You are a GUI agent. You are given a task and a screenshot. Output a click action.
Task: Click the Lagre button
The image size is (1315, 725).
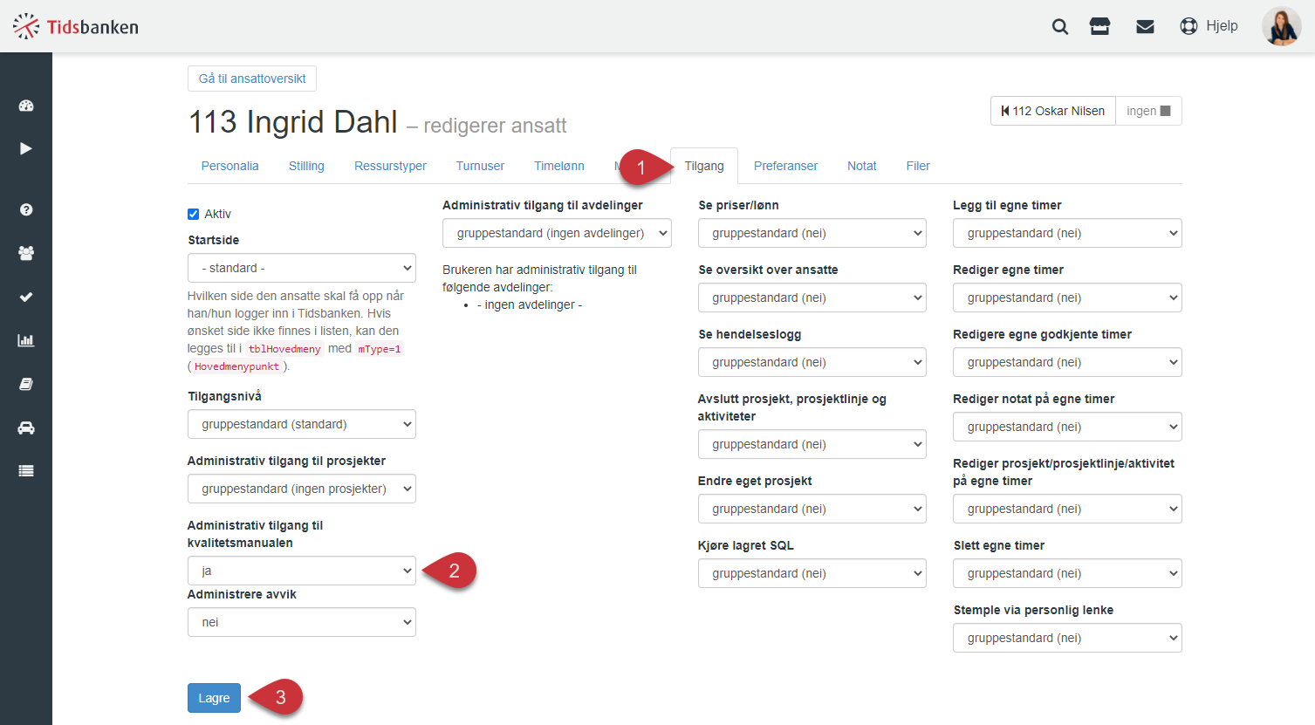[214, 698]
